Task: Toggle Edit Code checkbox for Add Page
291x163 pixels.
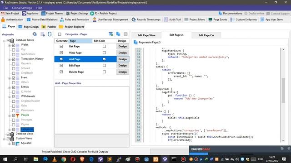Action: pyautogui.click(x=104, y=59)
